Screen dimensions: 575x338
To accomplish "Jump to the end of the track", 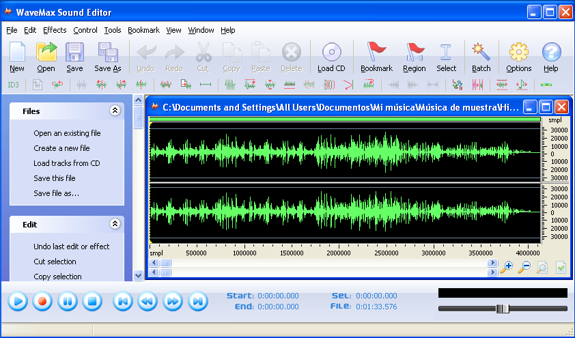I will [198, 301].
